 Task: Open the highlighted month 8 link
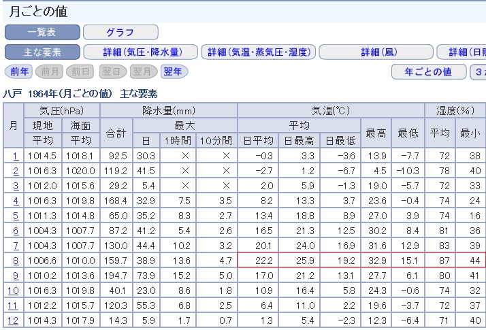(13, 260)
